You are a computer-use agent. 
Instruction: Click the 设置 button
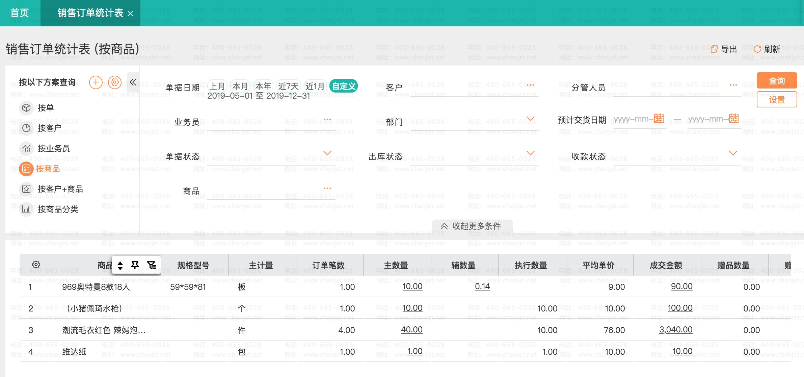pyautogui.click(x=777, y=100)
